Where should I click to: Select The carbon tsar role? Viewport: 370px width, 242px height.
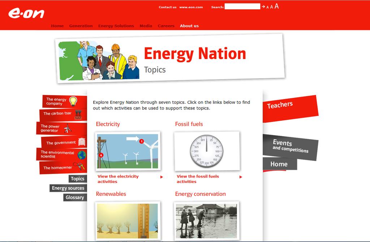pos(63,115)
